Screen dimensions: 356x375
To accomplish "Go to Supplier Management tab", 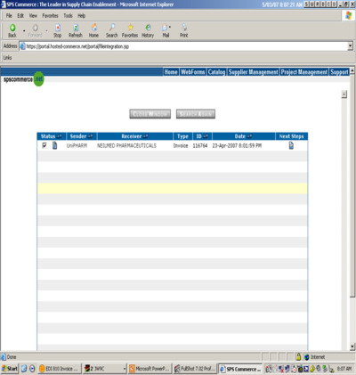I will point(253,72).
